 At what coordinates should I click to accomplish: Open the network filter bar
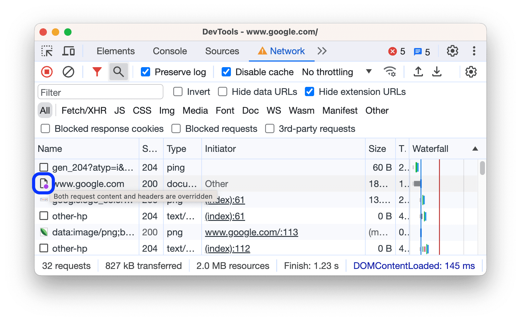pyautogui.click(x=96, y=71)
